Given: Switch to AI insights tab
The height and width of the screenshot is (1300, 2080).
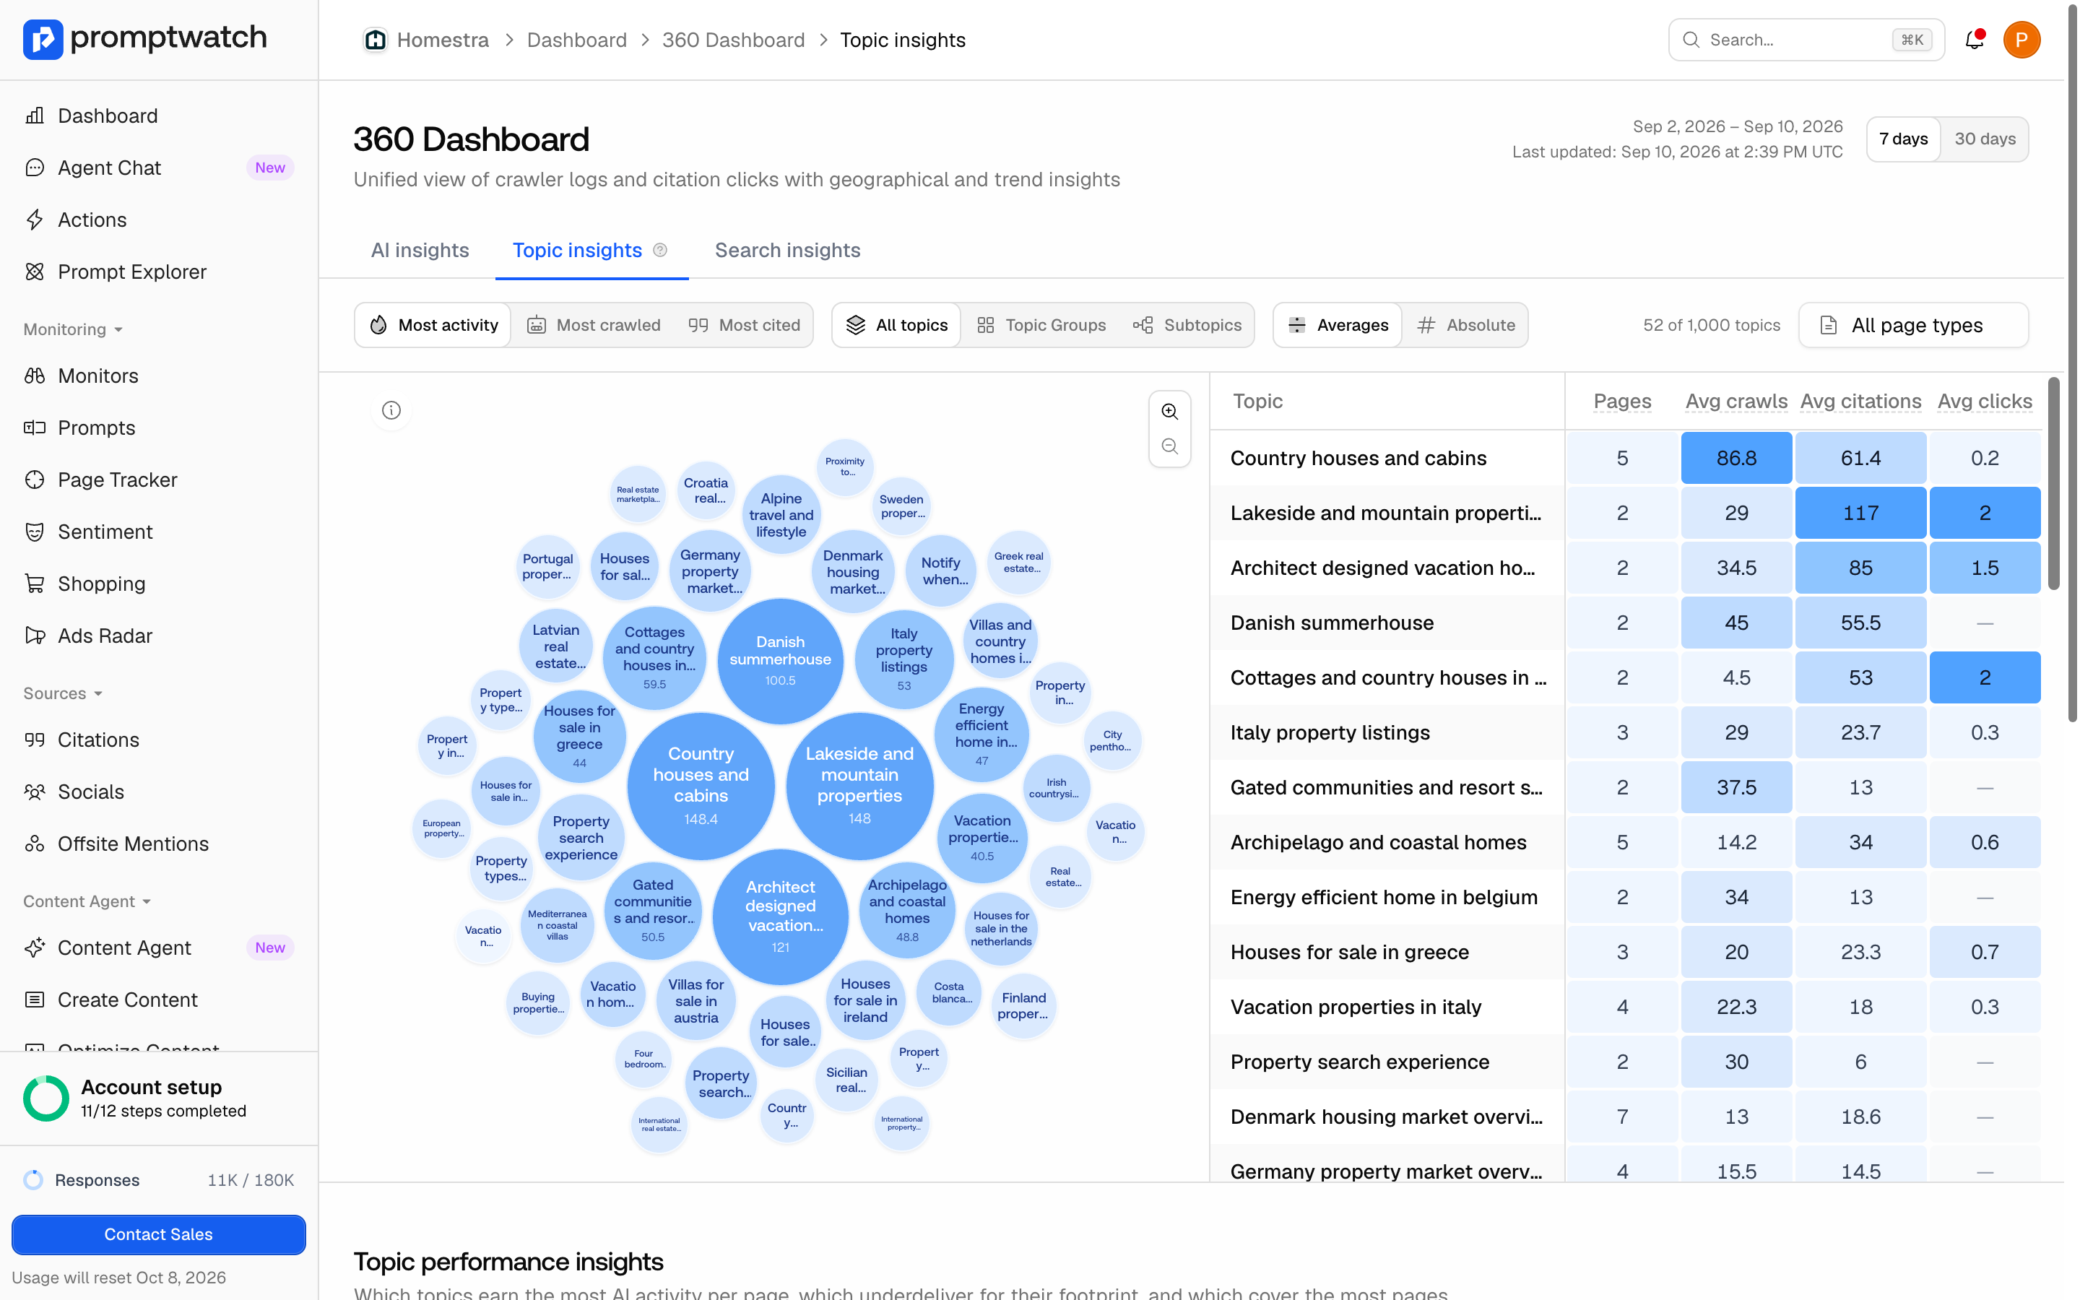Looking at the screenshot, I should pos(420,250).
